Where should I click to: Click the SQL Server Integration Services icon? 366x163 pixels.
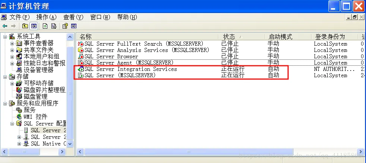click(81, 69)
